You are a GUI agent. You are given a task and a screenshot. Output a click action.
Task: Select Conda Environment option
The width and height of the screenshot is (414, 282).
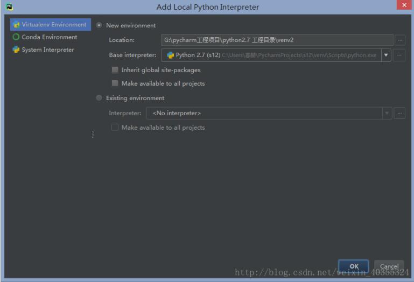[x=45, y=37]
